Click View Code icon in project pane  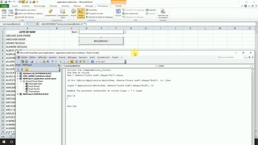coord(18,70)
